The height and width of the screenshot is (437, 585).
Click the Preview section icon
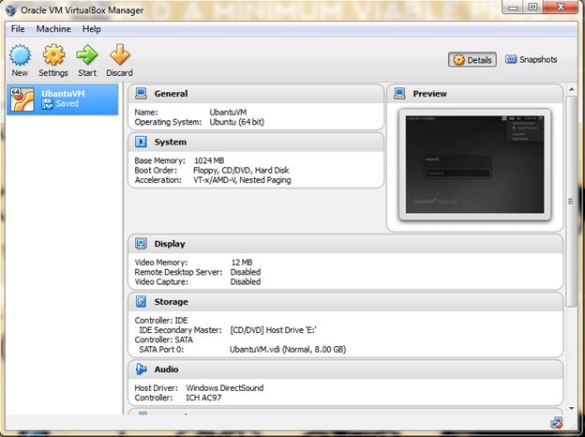point(399,93)
